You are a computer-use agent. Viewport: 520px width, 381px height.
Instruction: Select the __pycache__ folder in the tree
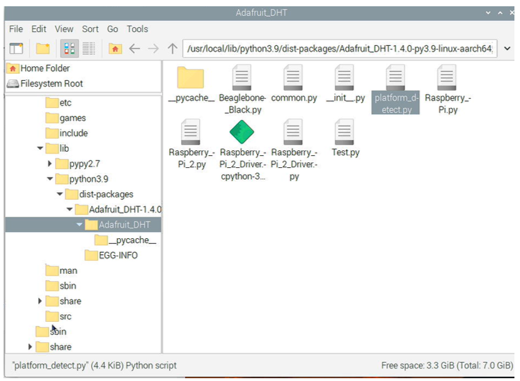pyautogui.click(x=125, y=240)
